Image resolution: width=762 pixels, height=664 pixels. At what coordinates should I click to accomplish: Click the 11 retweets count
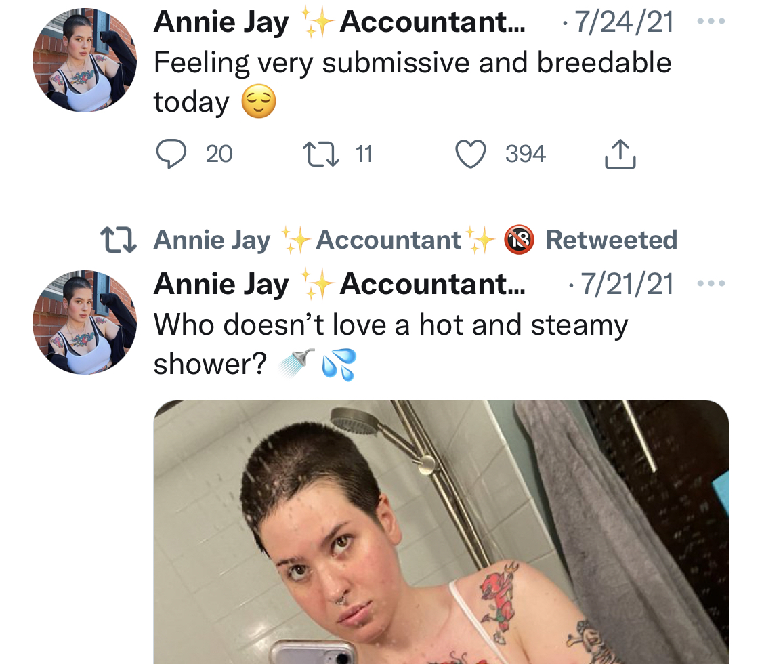(364, 154)
